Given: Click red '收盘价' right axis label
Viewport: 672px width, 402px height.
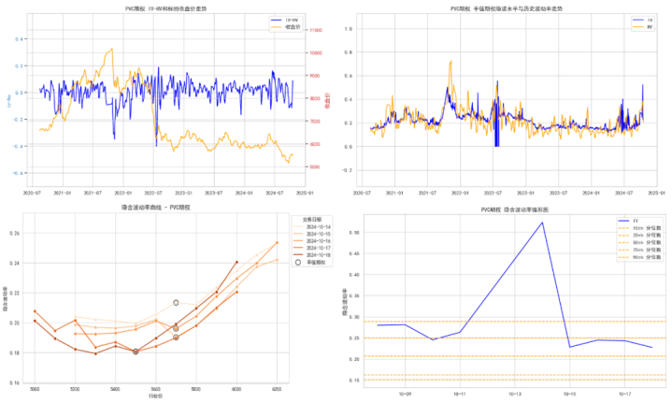Looking at the screenshot, I should point(328,100).
